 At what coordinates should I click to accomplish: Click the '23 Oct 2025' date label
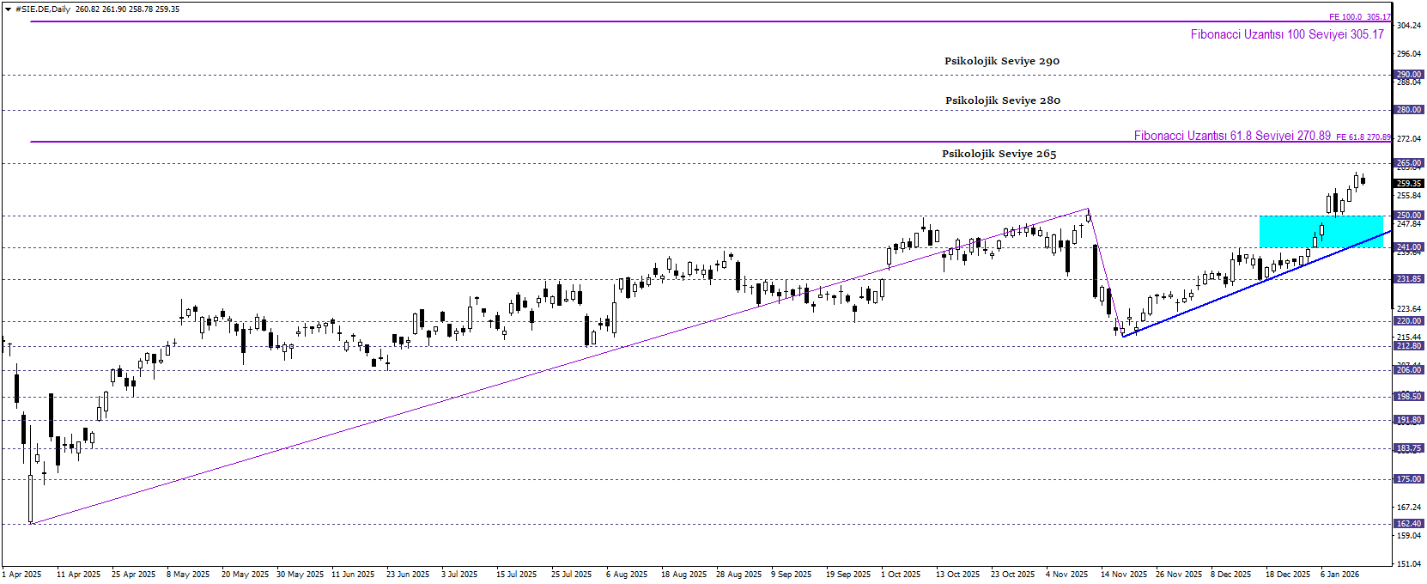[x=1012, y=575]
